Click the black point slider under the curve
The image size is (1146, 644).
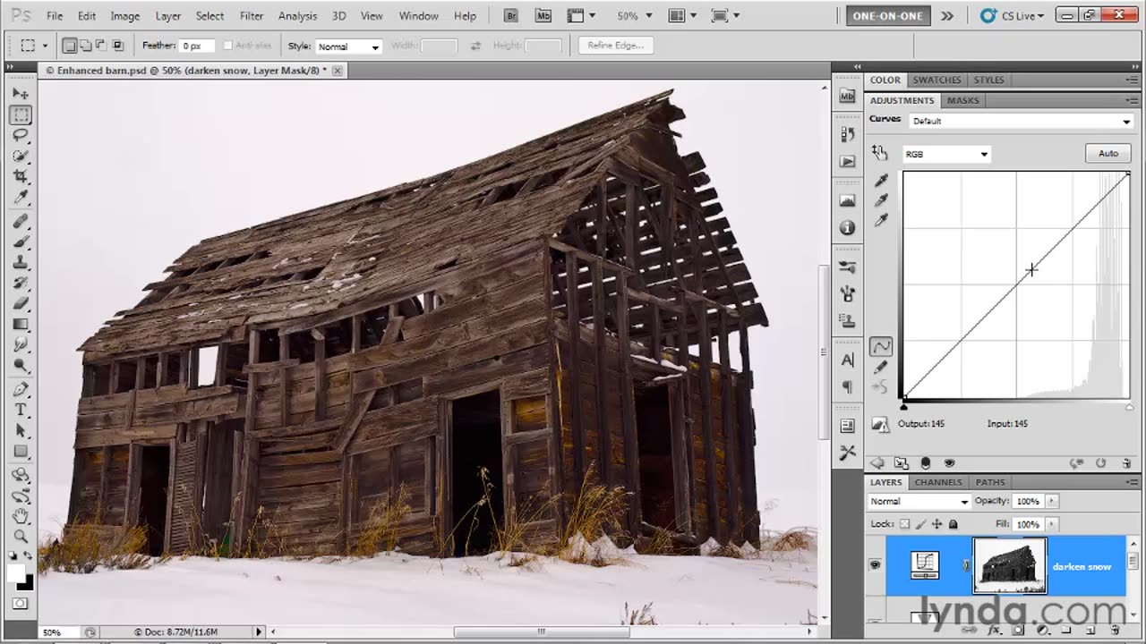pyautogui.click(x=903, y=405)
